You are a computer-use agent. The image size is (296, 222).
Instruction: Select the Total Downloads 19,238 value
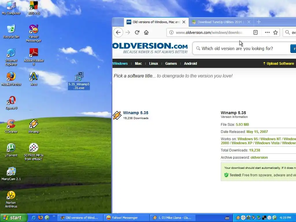coord(254,150)
